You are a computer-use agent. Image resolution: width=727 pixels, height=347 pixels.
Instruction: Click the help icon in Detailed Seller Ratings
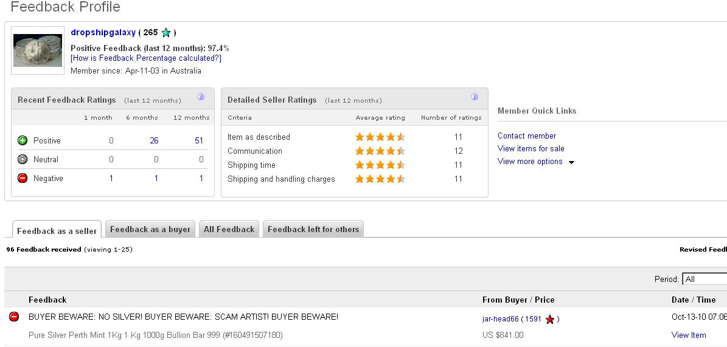coord(475,97)
